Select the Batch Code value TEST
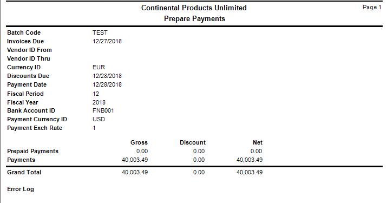387x203 pixels. coord(100,32)
